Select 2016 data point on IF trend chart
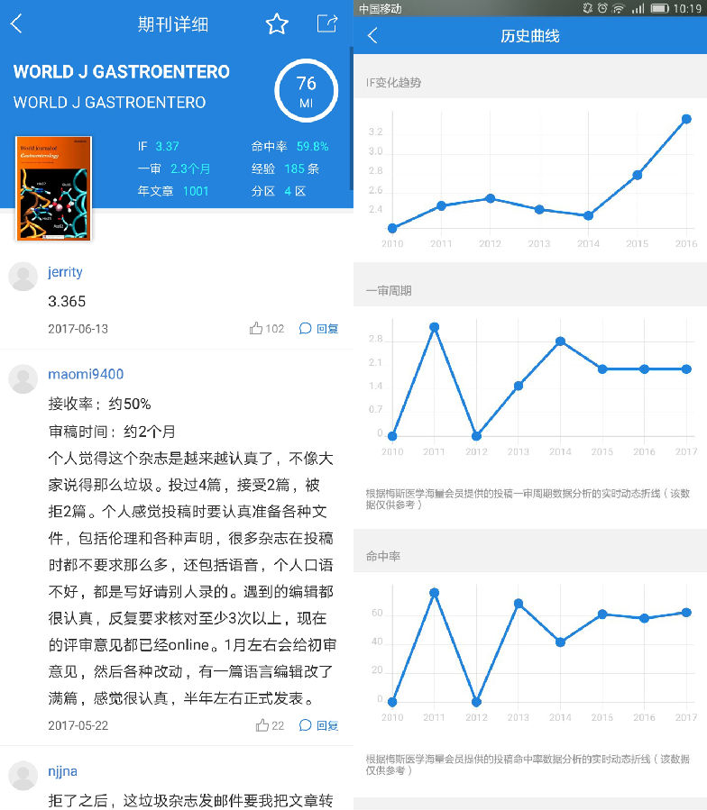Screen dimensions: 707x810 click(x=686, y=119)
